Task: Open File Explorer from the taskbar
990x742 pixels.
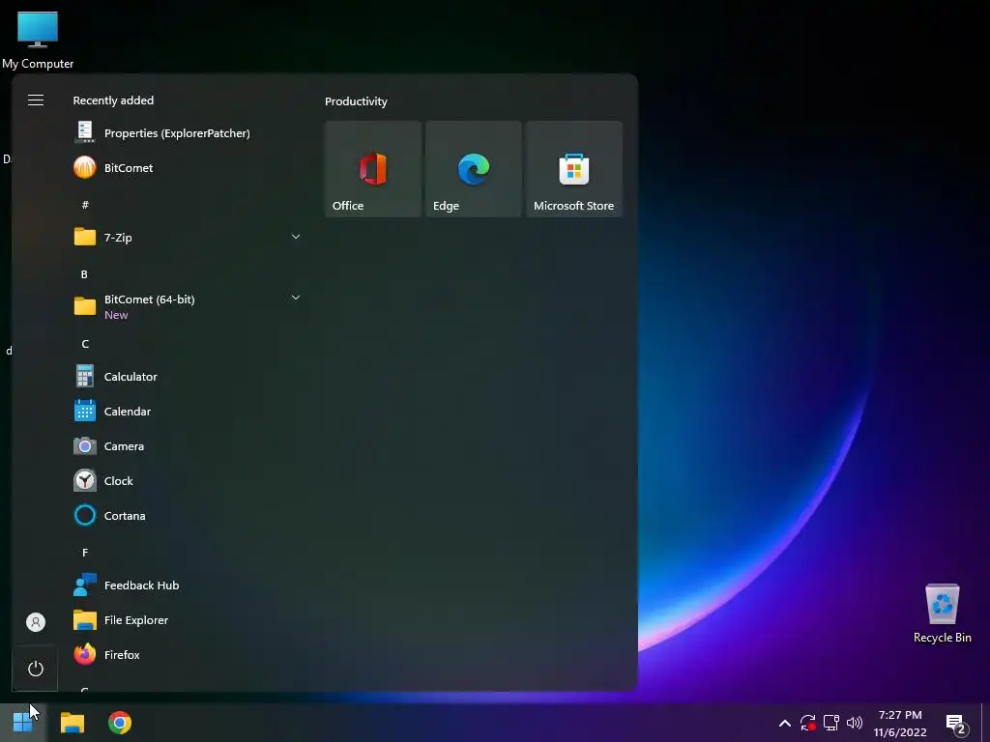Action: [x=72, y=723]
